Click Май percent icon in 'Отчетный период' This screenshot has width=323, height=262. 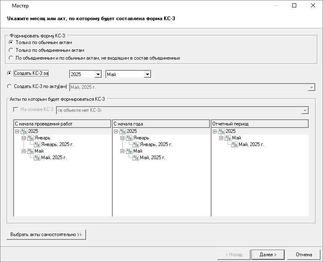tap(228, 138)
